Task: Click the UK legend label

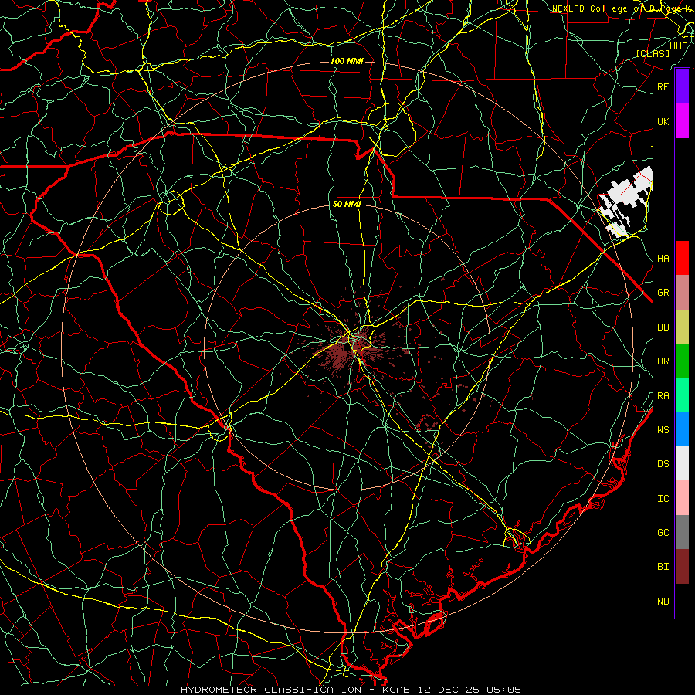Action: pyautogui.click(x=663, y=121)
